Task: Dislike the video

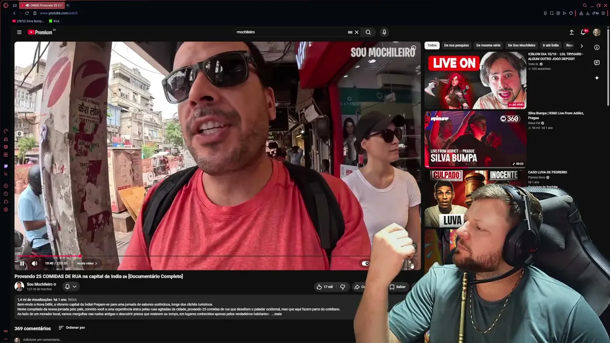Action: pos(343,287)
